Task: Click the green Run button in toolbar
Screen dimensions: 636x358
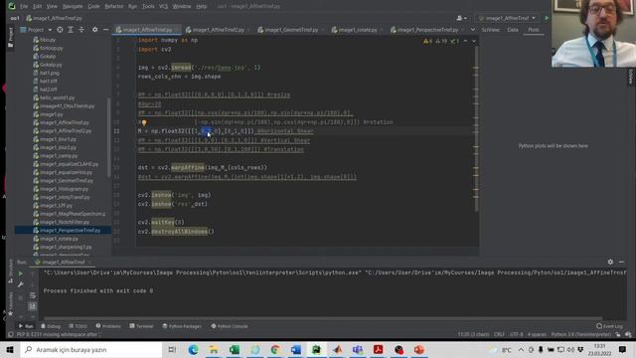Action: pyautogui.click(x=547, y=18)
